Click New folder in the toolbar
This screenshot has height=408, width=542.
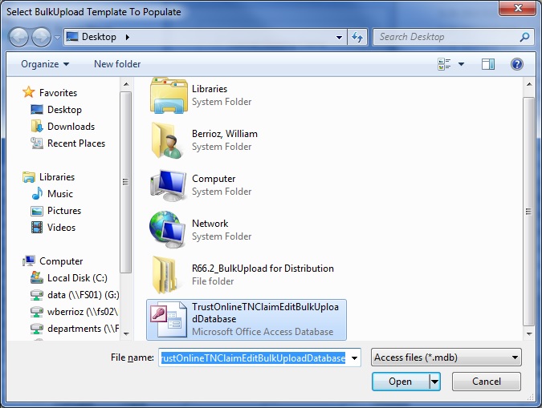[117, 64]
